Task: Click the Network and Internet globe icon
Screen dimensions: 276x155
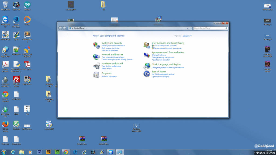Action: 96,57
